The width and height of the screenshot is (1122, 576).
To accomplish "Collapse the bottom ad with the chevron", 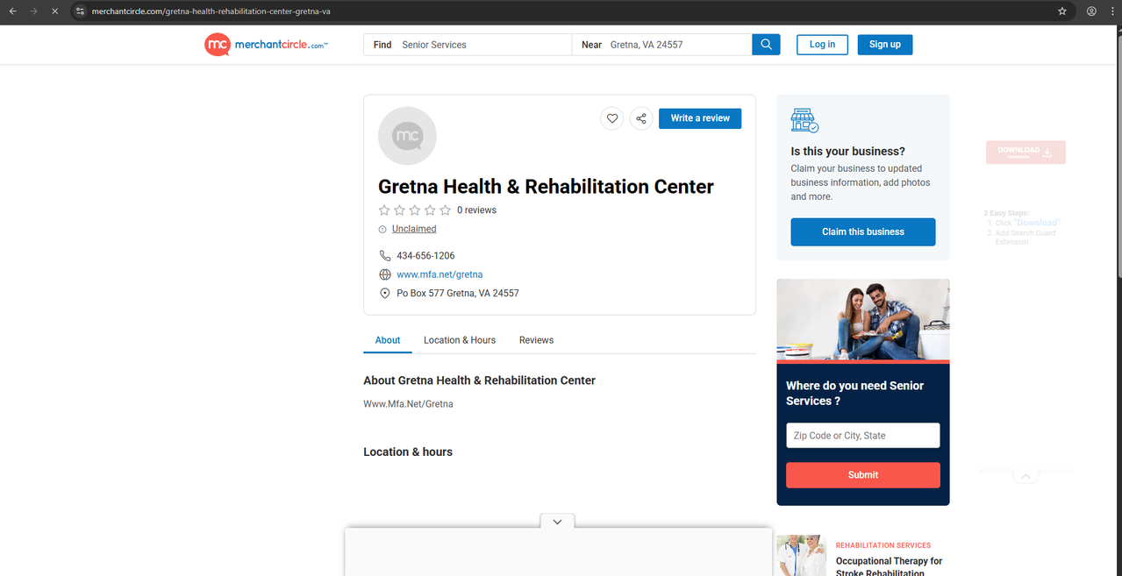I will pyautogui.click(x=557, y=522).
